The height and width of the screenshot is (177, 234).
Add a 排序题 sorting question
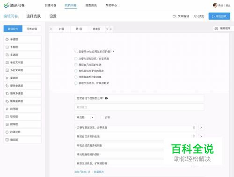pos(22,109)
